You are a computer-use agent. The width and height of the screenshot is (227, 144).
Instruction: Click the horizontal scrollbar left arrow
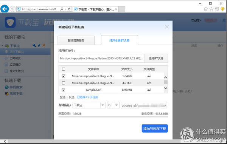coord(5,141)
